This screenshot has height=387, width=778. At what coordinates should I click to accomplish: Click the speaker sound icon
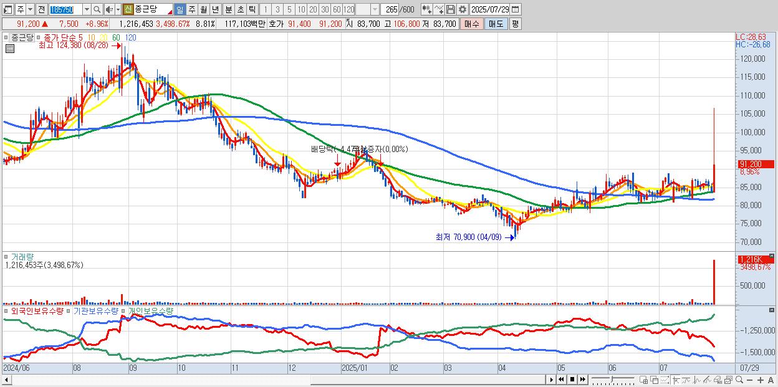pyautogui.click(x=109, y=10)
